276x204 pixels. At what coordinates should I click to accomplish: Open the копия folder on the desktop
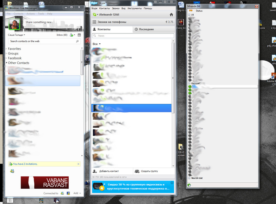[181, 150]
